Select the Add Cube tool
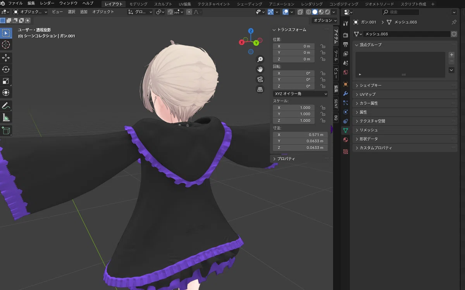This screenshot has width=465, height=290. (x=6, y=130)
